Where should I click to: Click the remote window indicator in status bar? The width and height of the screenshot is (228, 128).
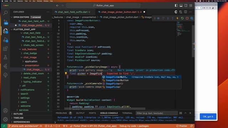pyautogui.click(x=4, y=126)
